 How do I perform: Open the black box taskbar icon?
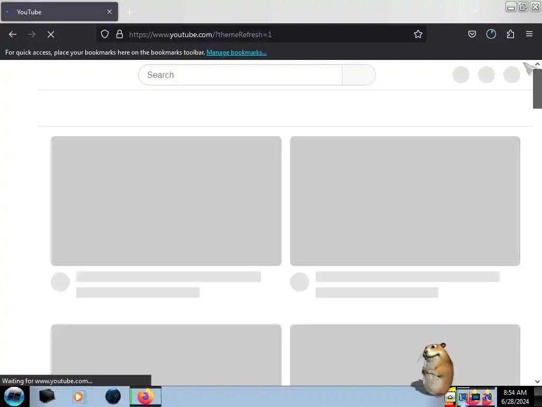pyautogui.click(x=47, y=396)
